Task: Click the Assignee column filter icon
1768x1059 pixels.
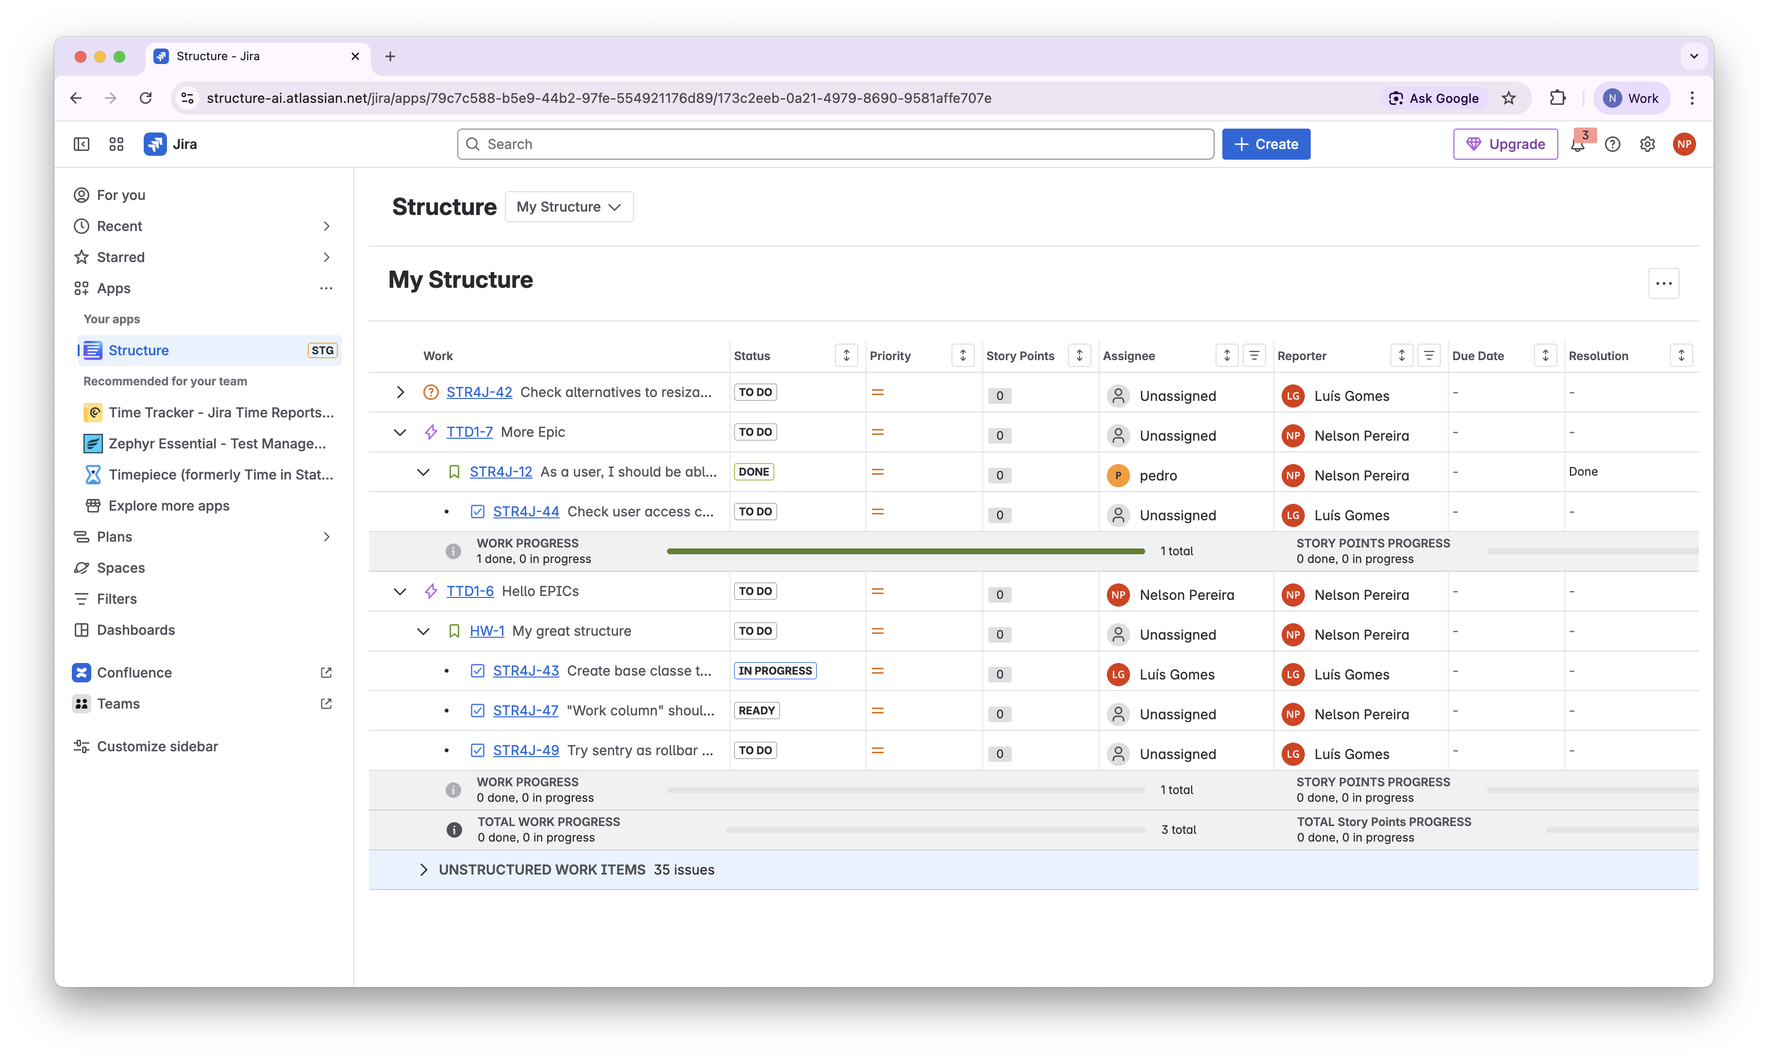Action: click(x=1254, y=355)
